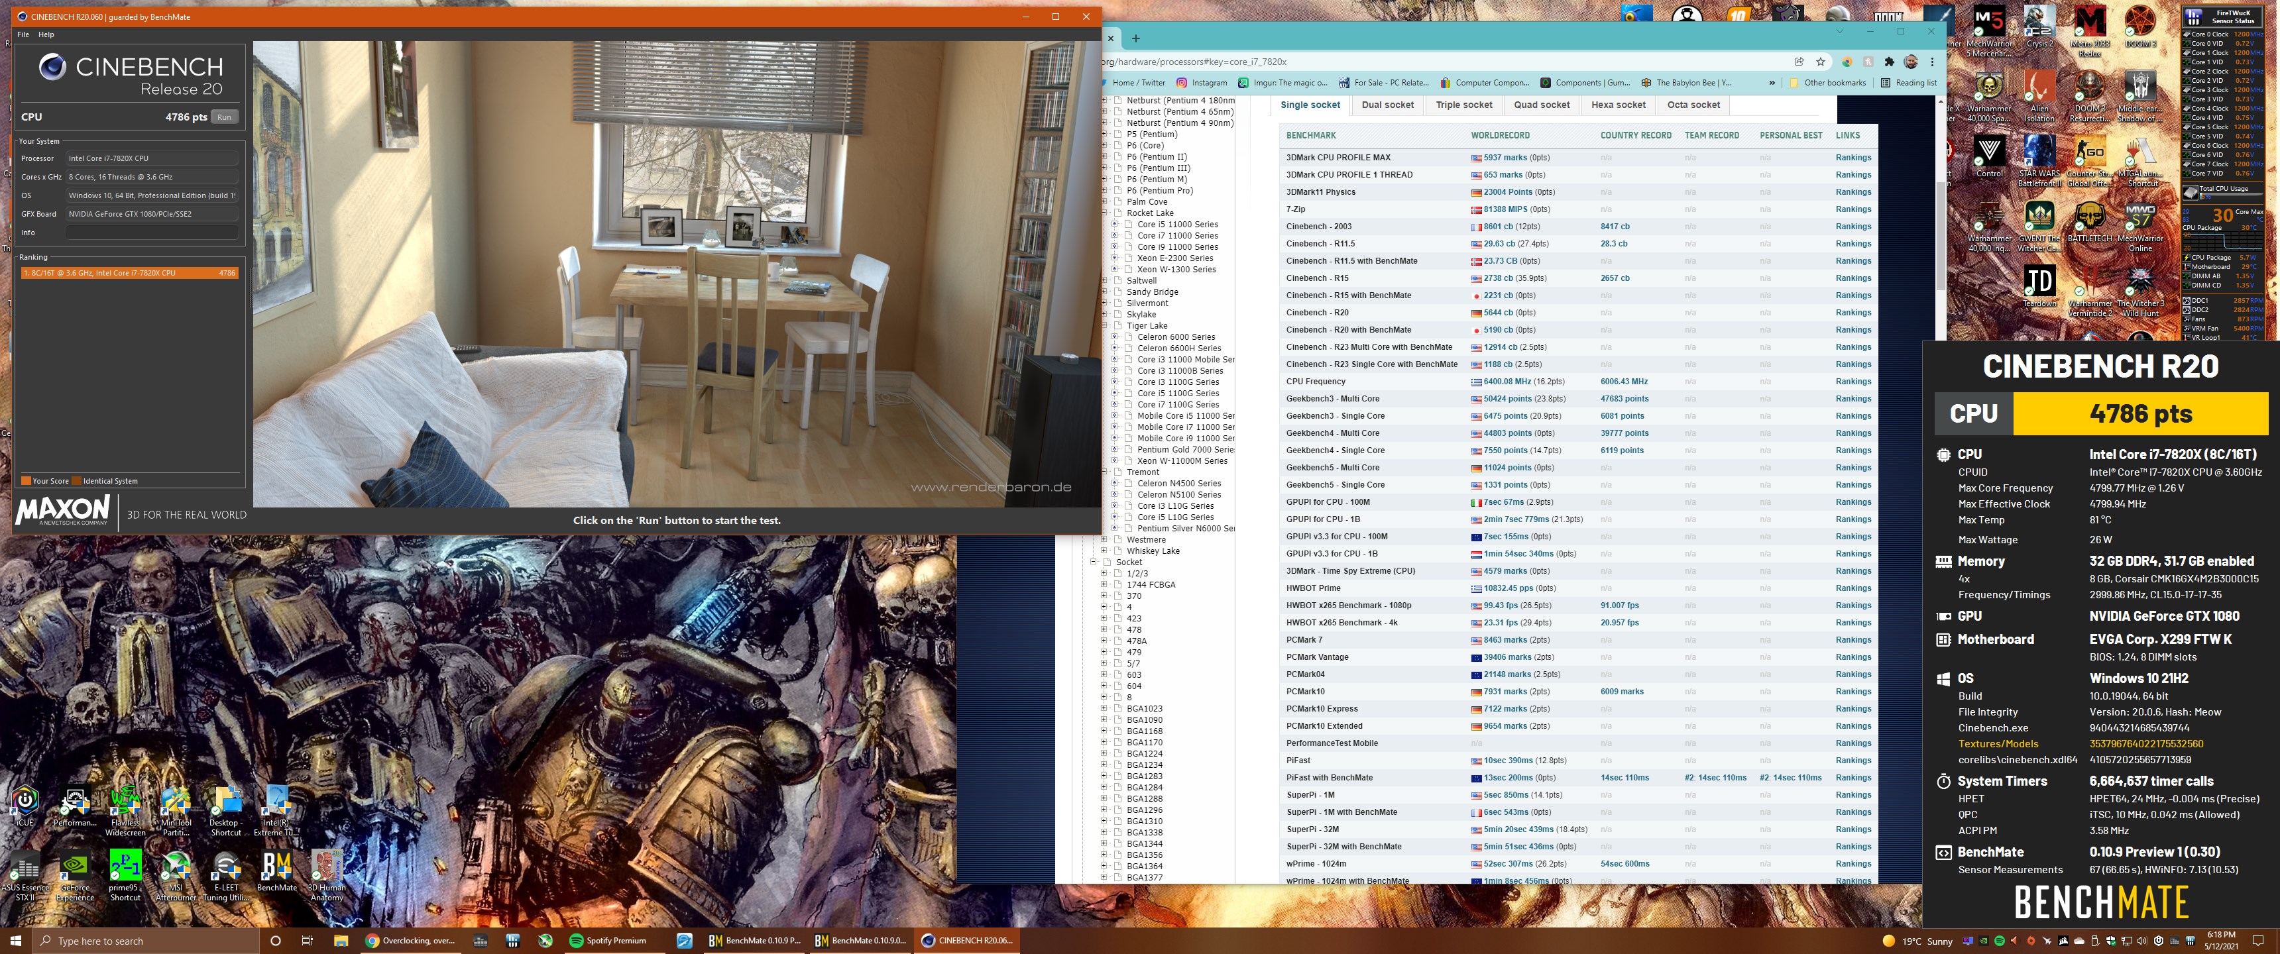Image resolution: width=2280 pixels, height=954 pixels.
Task: Switch to Dual socket tab
Action: 1387,105
